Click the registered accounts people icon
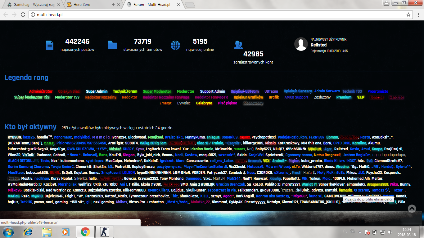Screen dimensions: 424x238 pos(238,45)
